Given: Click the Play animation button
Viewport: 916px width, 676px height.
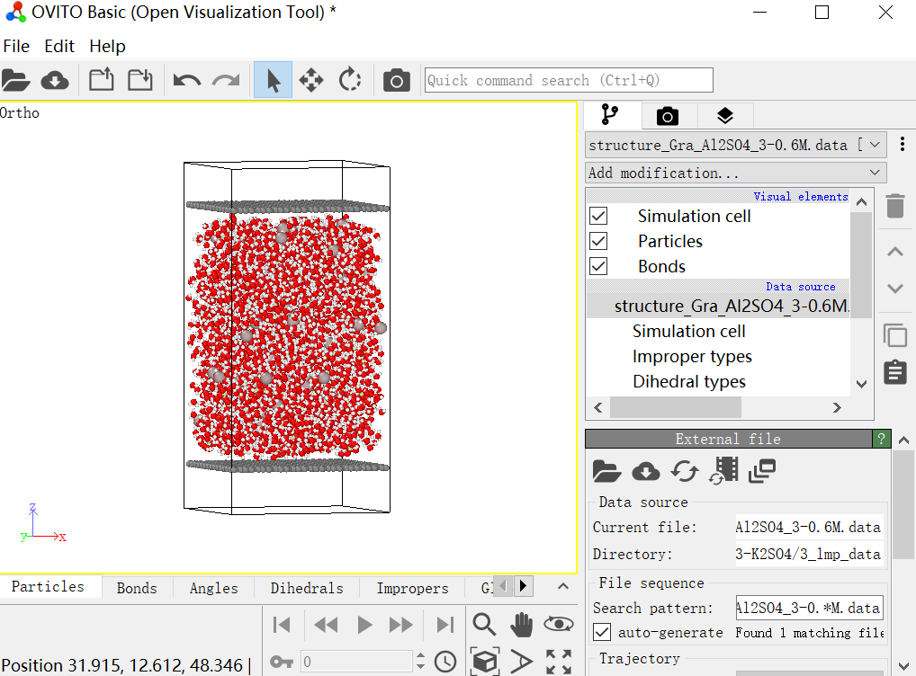Looking at the screenshot, I should click(364, 626).
